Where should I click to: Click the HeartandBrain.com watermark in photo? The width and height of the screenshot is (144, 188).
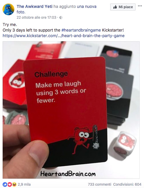click(x=68, y=174)
